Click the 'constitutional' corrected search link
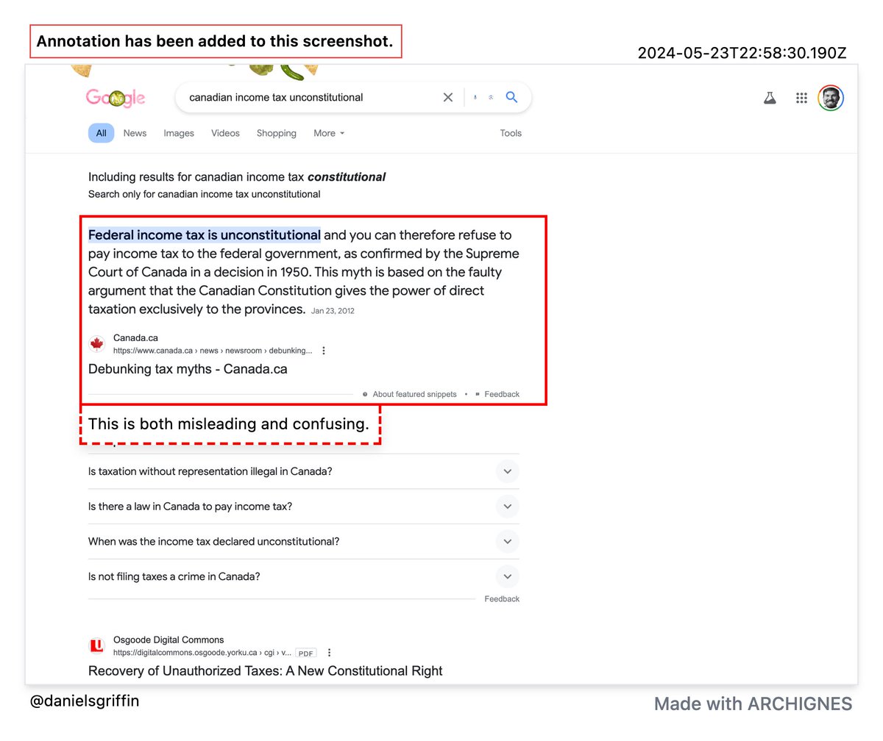 [347, 177]
